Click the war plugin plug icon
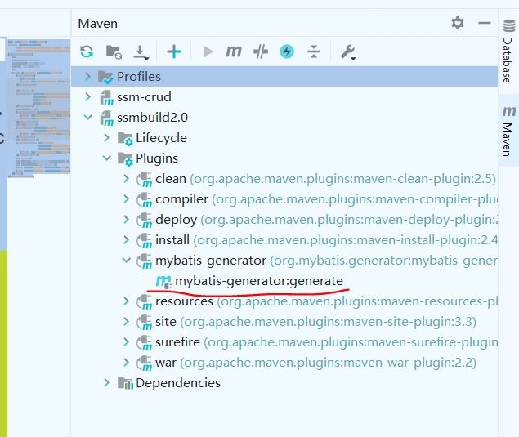Image resolution: width=519 pixels, height=437 pixels. coord(145,363)
